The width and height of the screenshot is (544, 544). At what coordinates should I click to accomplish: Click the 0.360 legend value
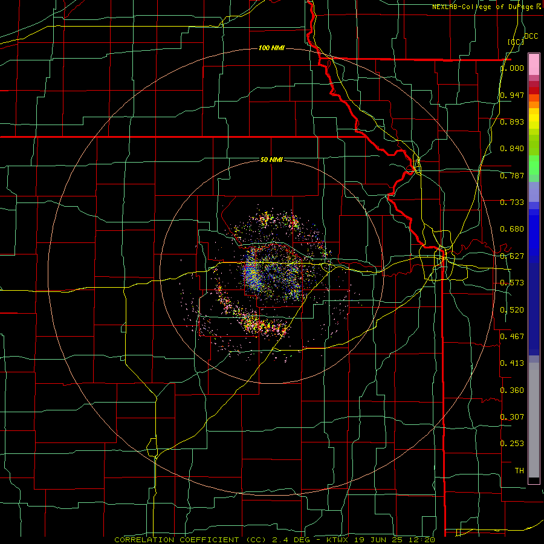[x=512, y=390]
